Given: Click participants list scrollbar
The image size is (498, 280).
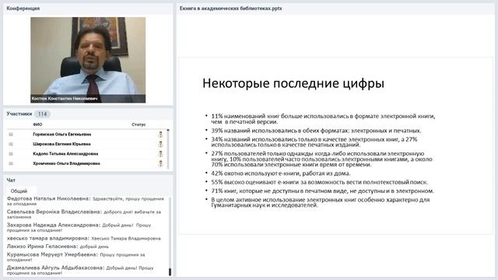Looking at the screenshot, I should 168,149.
